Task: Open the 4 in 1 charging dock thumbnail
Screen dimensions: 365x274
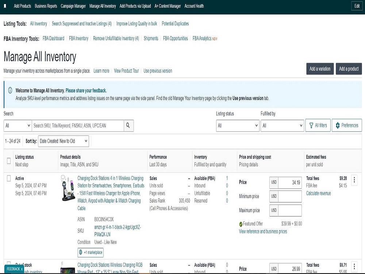Action: pos(68,188)
